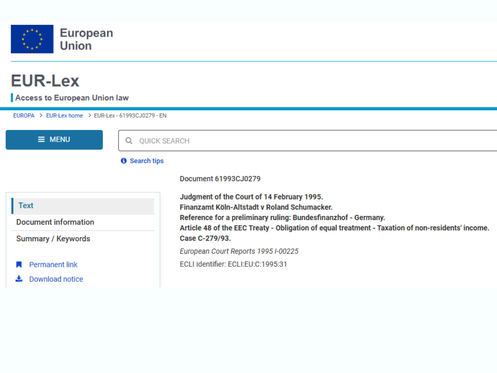Viewport: 497px width, 373px height.
Task: Click the info icon beside Search tips
Action: [x=123, y=161]
